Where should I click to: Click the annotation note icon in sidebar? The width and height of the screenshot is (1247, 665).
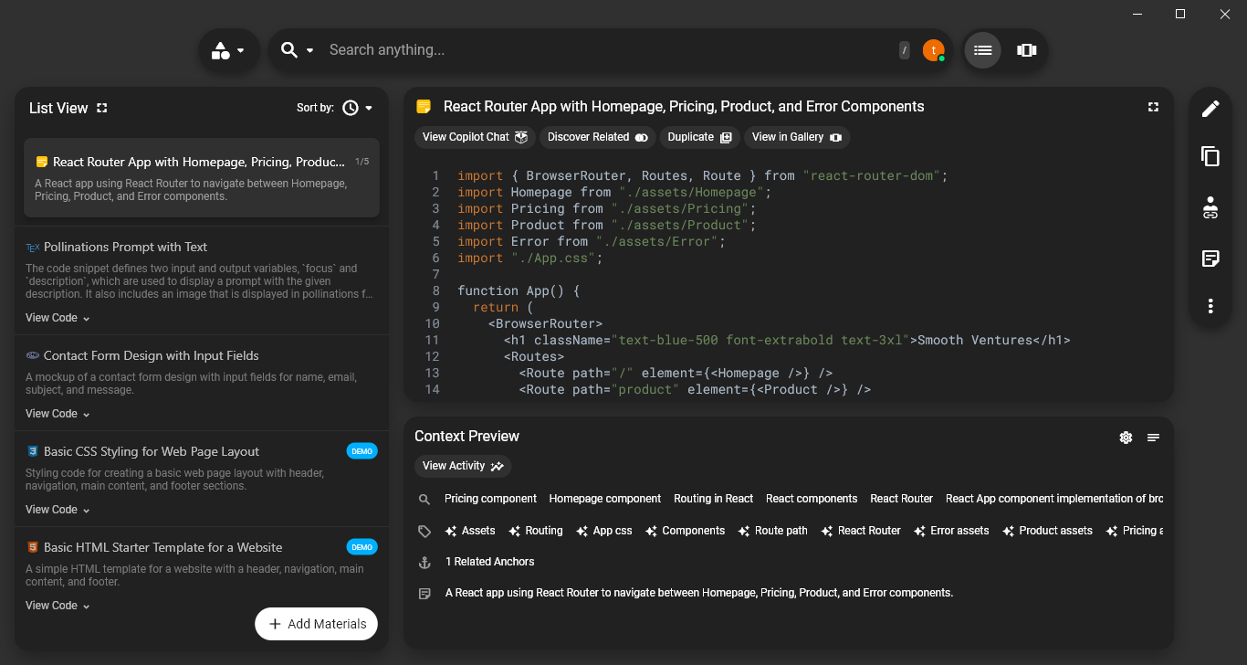1210,259
